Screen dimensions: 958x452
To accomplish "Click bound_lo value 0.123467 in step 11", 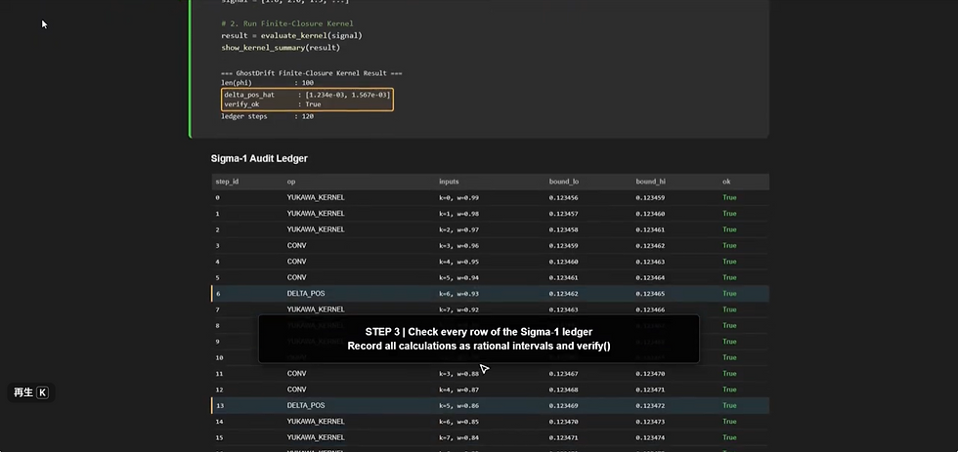I will pos(563,373).
